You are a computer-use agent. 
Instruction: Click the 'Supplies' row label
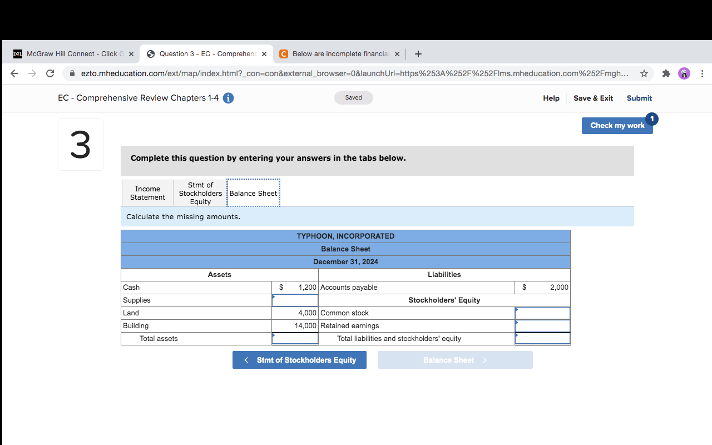136,300
